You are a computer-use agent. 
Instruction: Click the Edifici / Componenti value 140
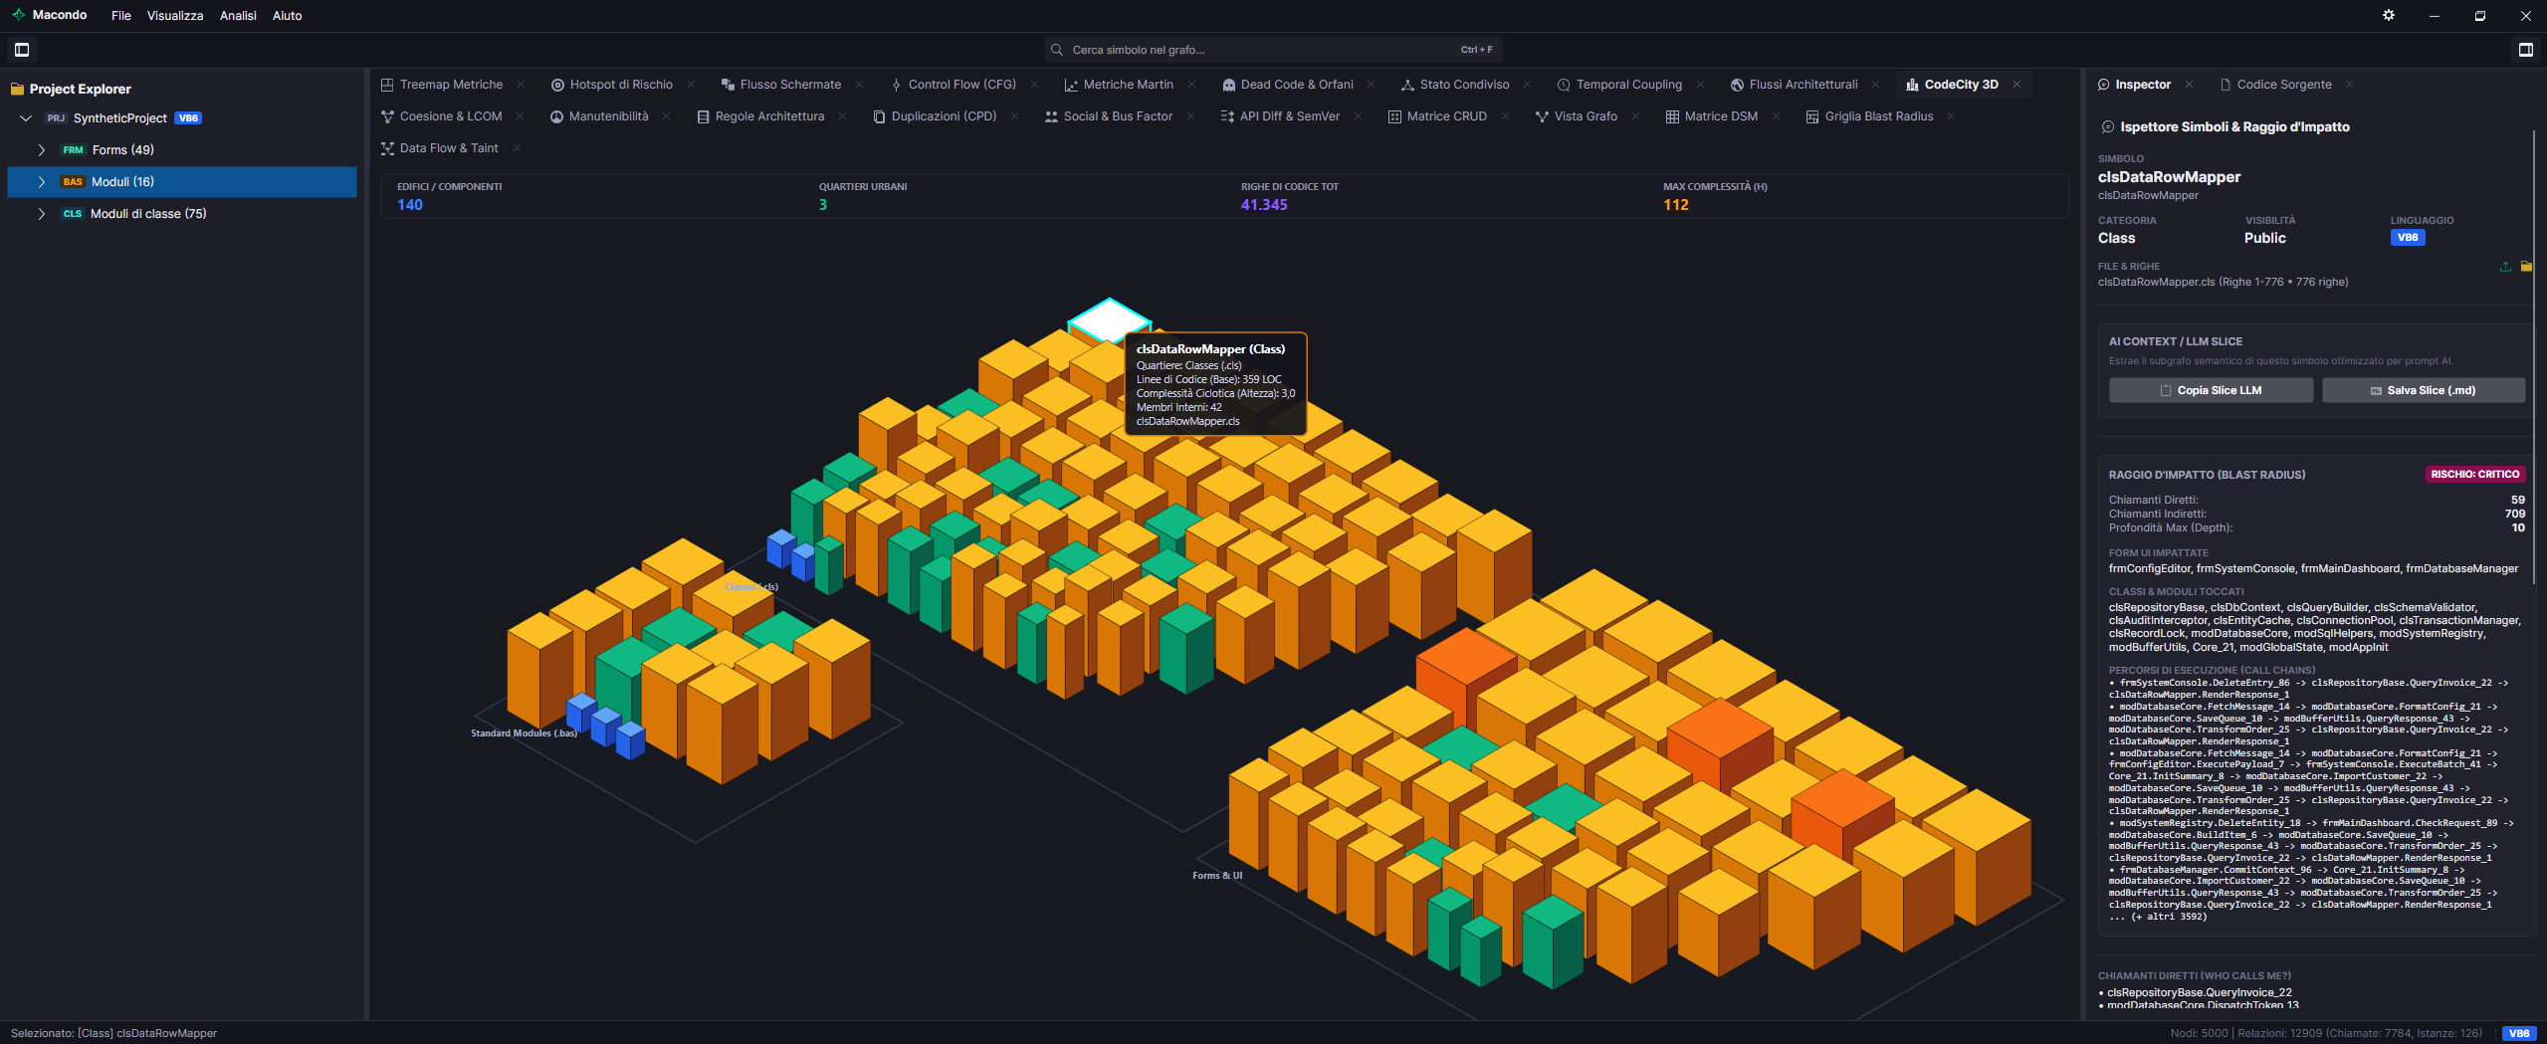(410, 205)
